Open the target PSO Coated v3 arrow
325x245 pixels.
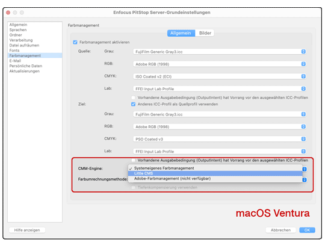click(303, 139)
